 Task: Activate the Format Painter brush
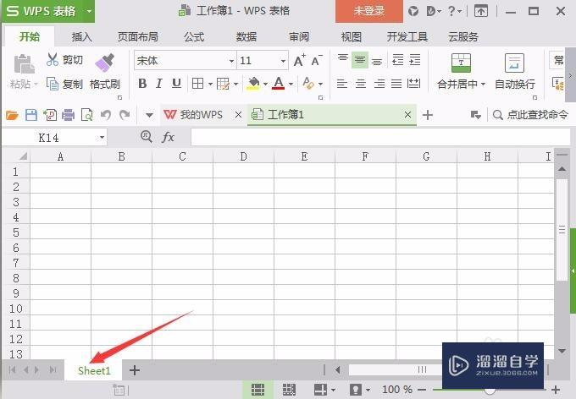(x=105, y=63)
